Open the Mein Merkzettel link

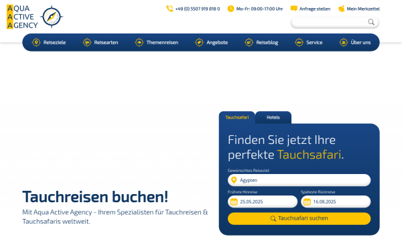(x=363, y=9)
